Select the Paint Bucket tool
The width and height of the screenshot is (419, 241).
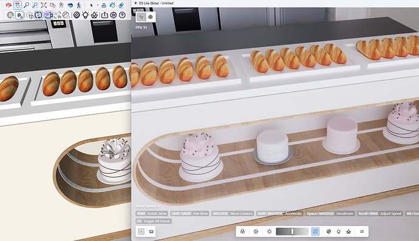tap(112, 5)
